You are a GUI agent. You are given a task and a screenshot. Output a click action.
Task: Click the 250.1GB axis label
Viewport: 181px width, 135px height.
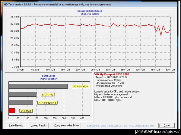(95, 70)
